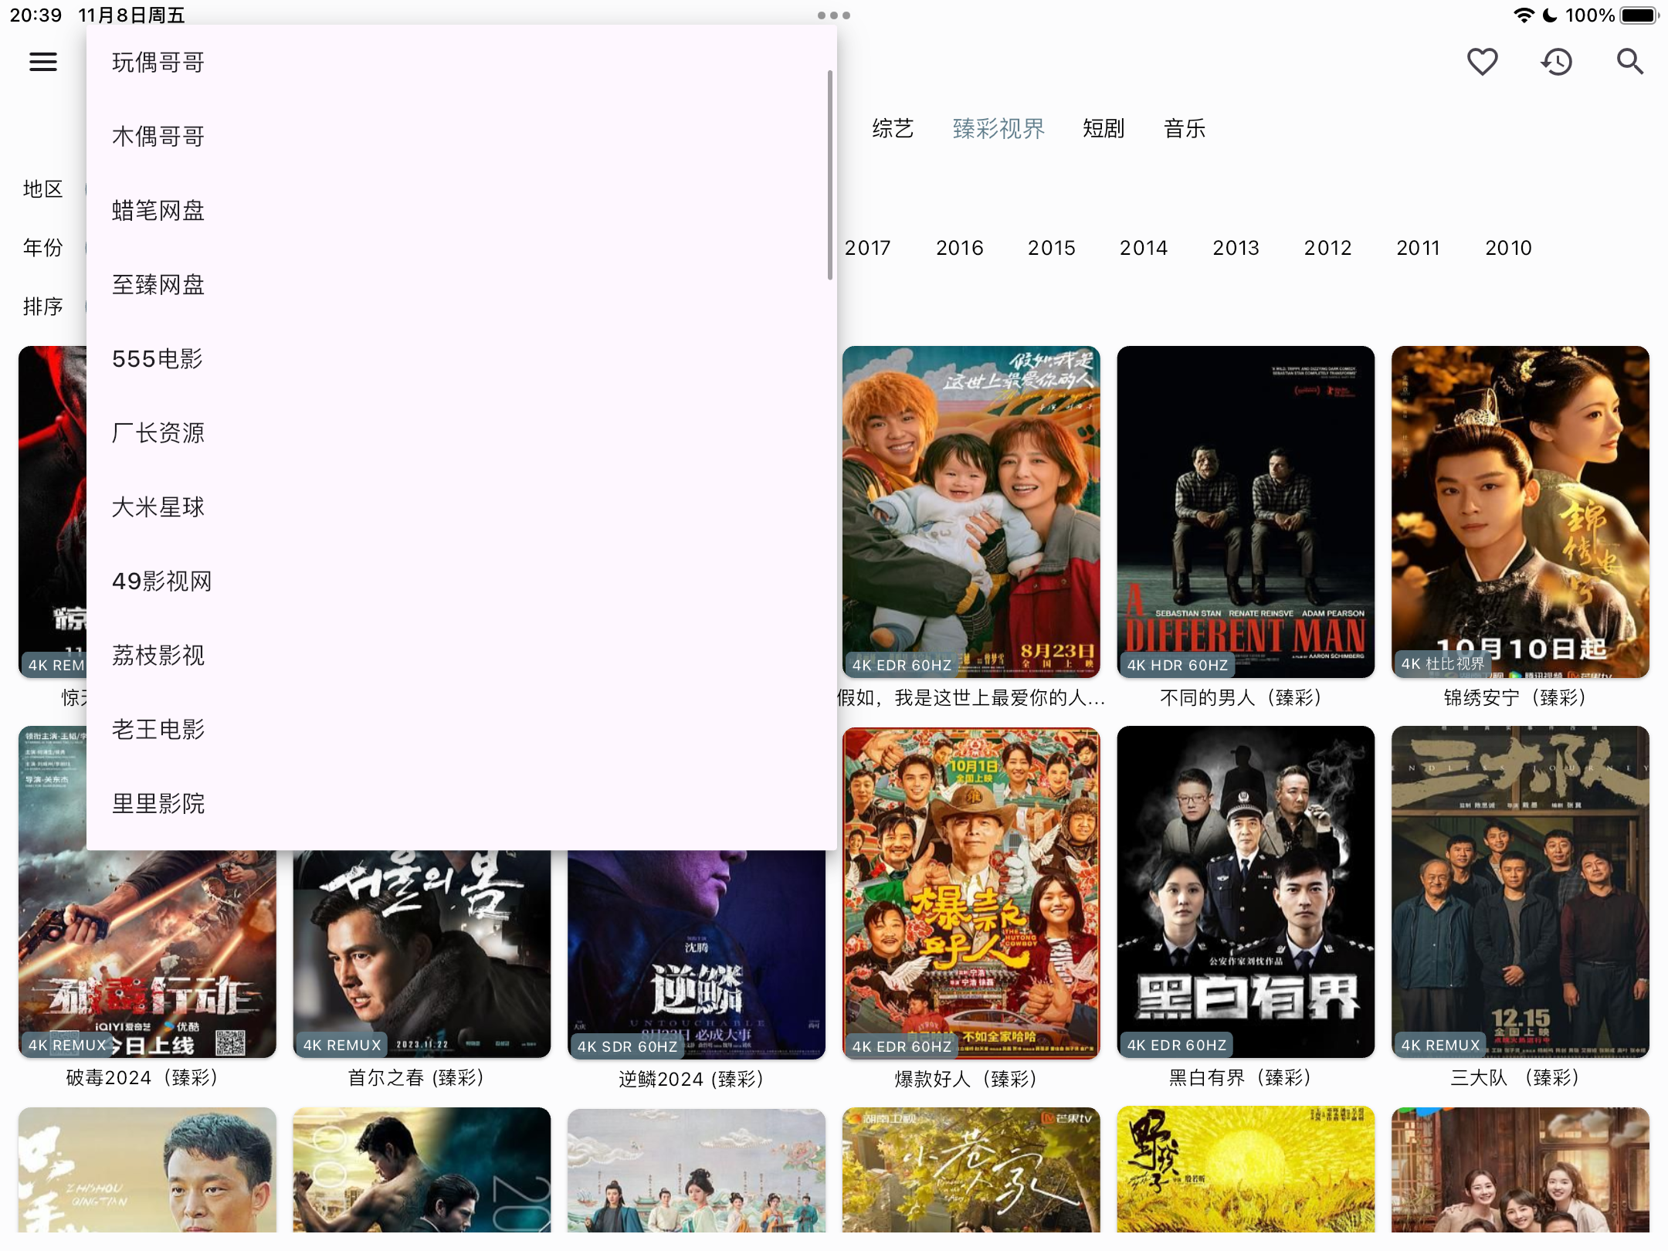1668x1251 pixels.
Task: Filter by year 2014
Action: (1144, 248)
